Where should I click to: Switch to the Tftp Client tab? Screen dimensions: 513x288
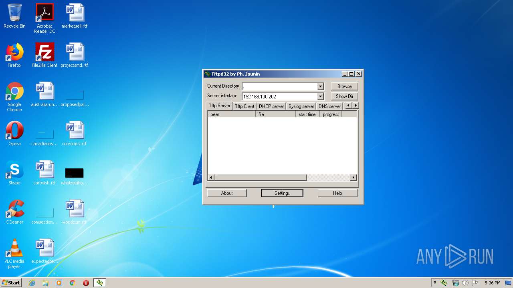(244, 106)
